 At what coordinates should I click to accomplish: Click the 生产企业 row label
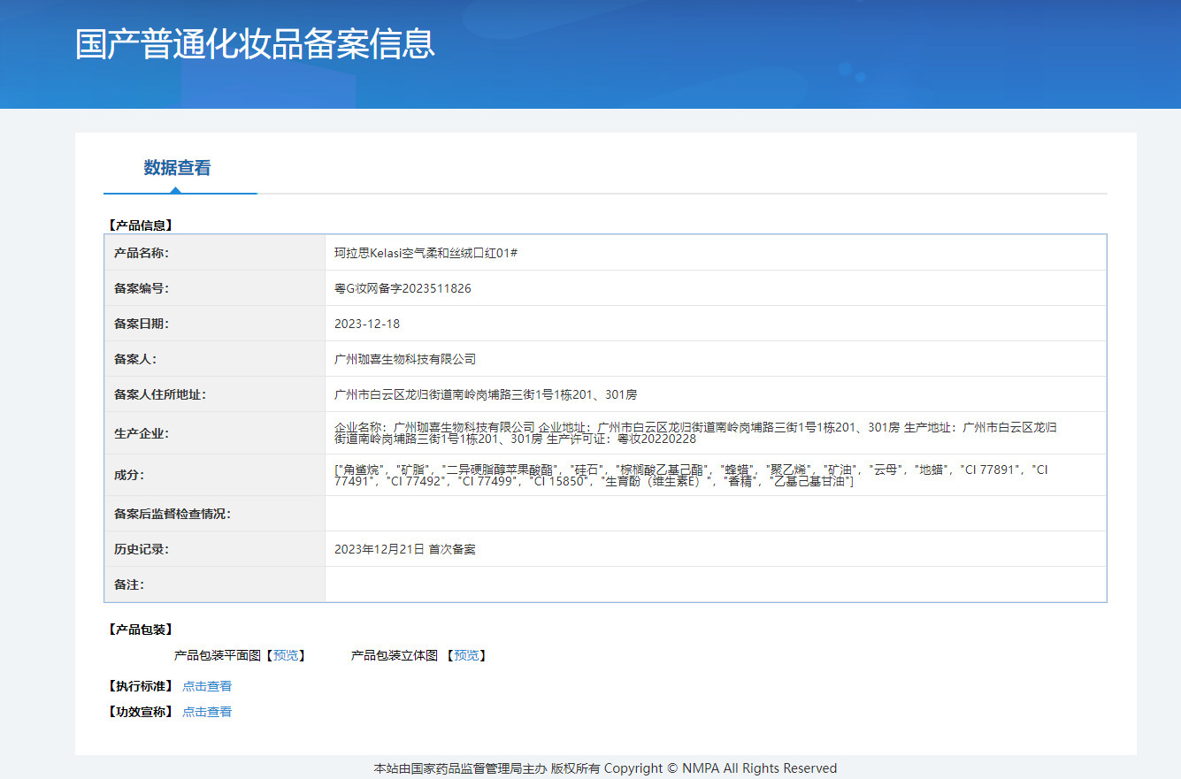click(x=142, y=433)
